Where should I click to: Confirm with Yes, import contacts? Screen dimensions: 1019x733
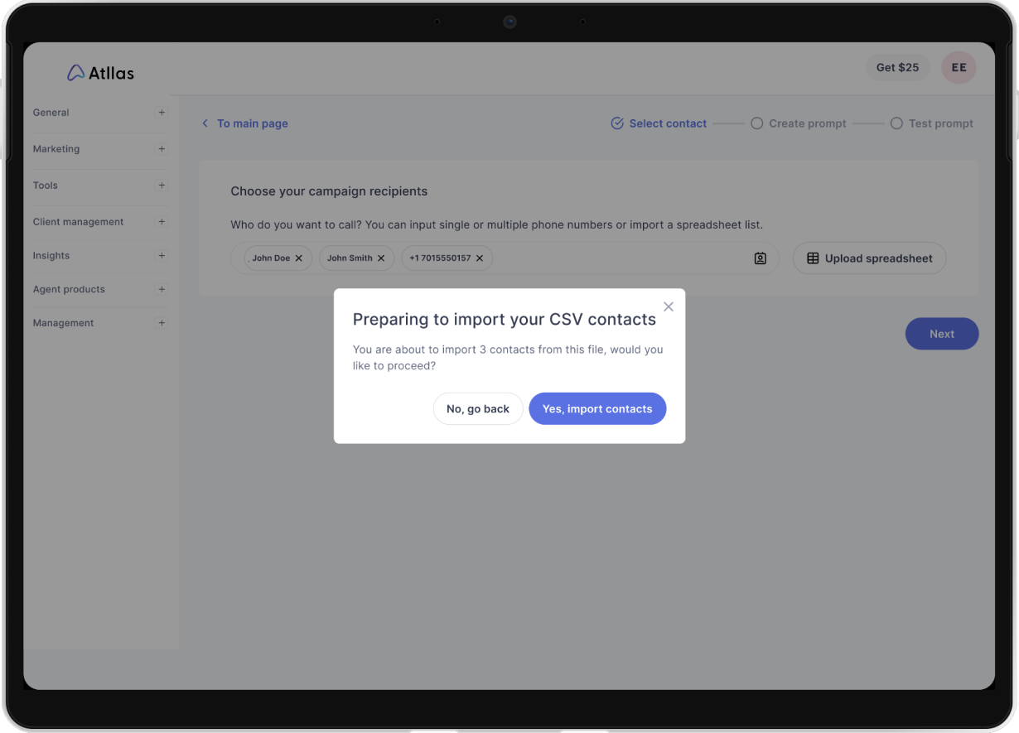[x=596, y=408]
